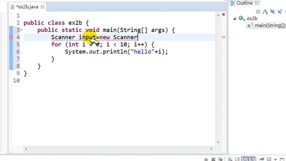Click the horizontal scrollbar left arrow
This screenshot has width=286, height=161.
[26, 149]
